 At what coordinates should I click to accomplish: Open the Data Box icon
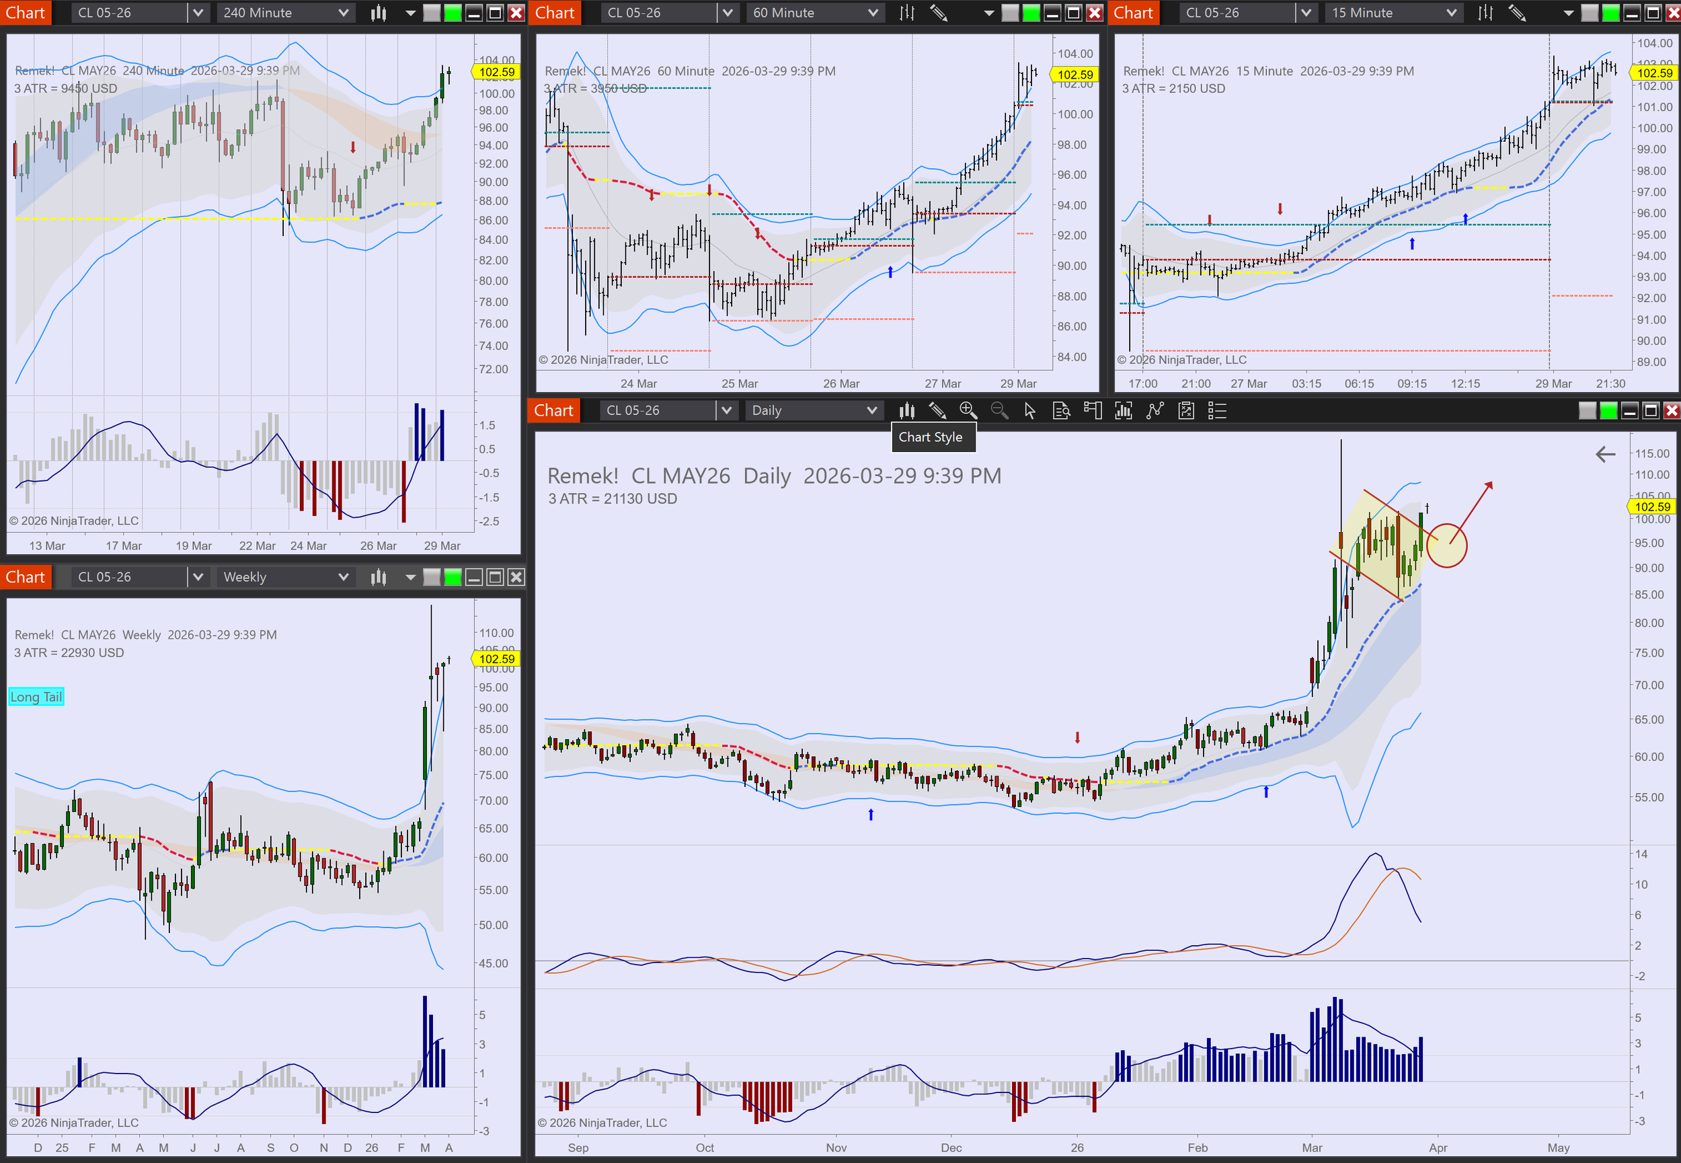coord(1061,411)
